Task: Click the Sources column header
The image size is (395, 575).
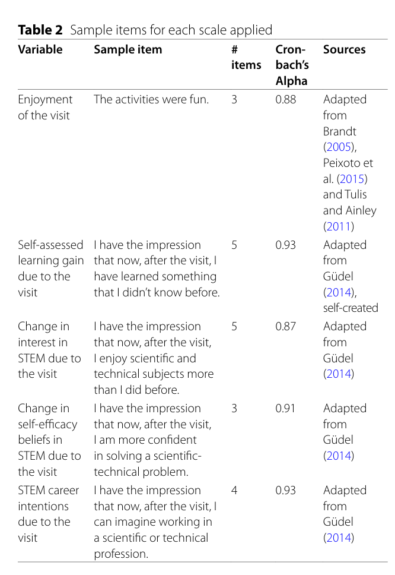Action: coord(344,49)
